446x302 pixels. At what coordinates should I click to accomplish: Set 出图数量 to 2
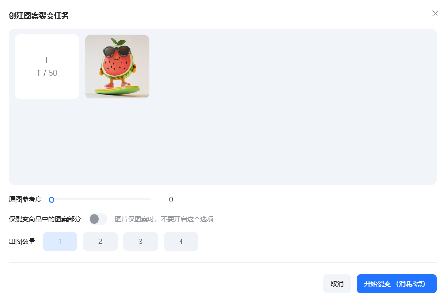[100, 242]
